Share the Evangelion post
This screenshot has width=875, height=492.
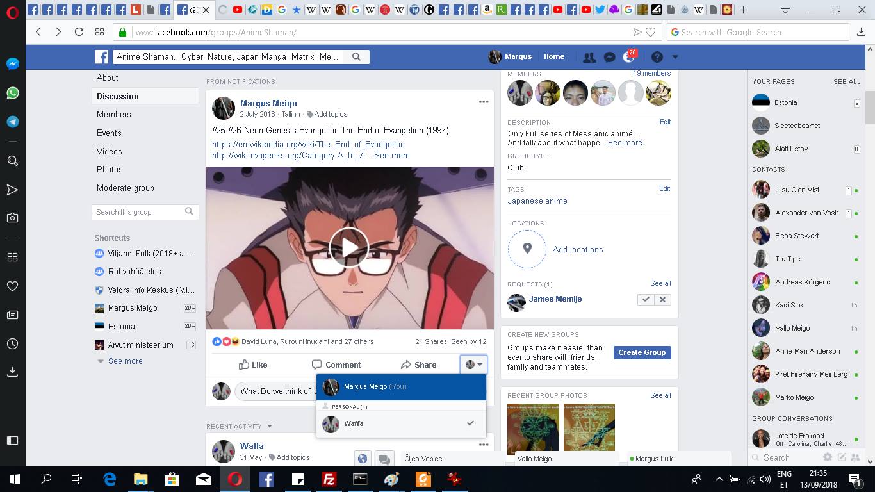418,365
